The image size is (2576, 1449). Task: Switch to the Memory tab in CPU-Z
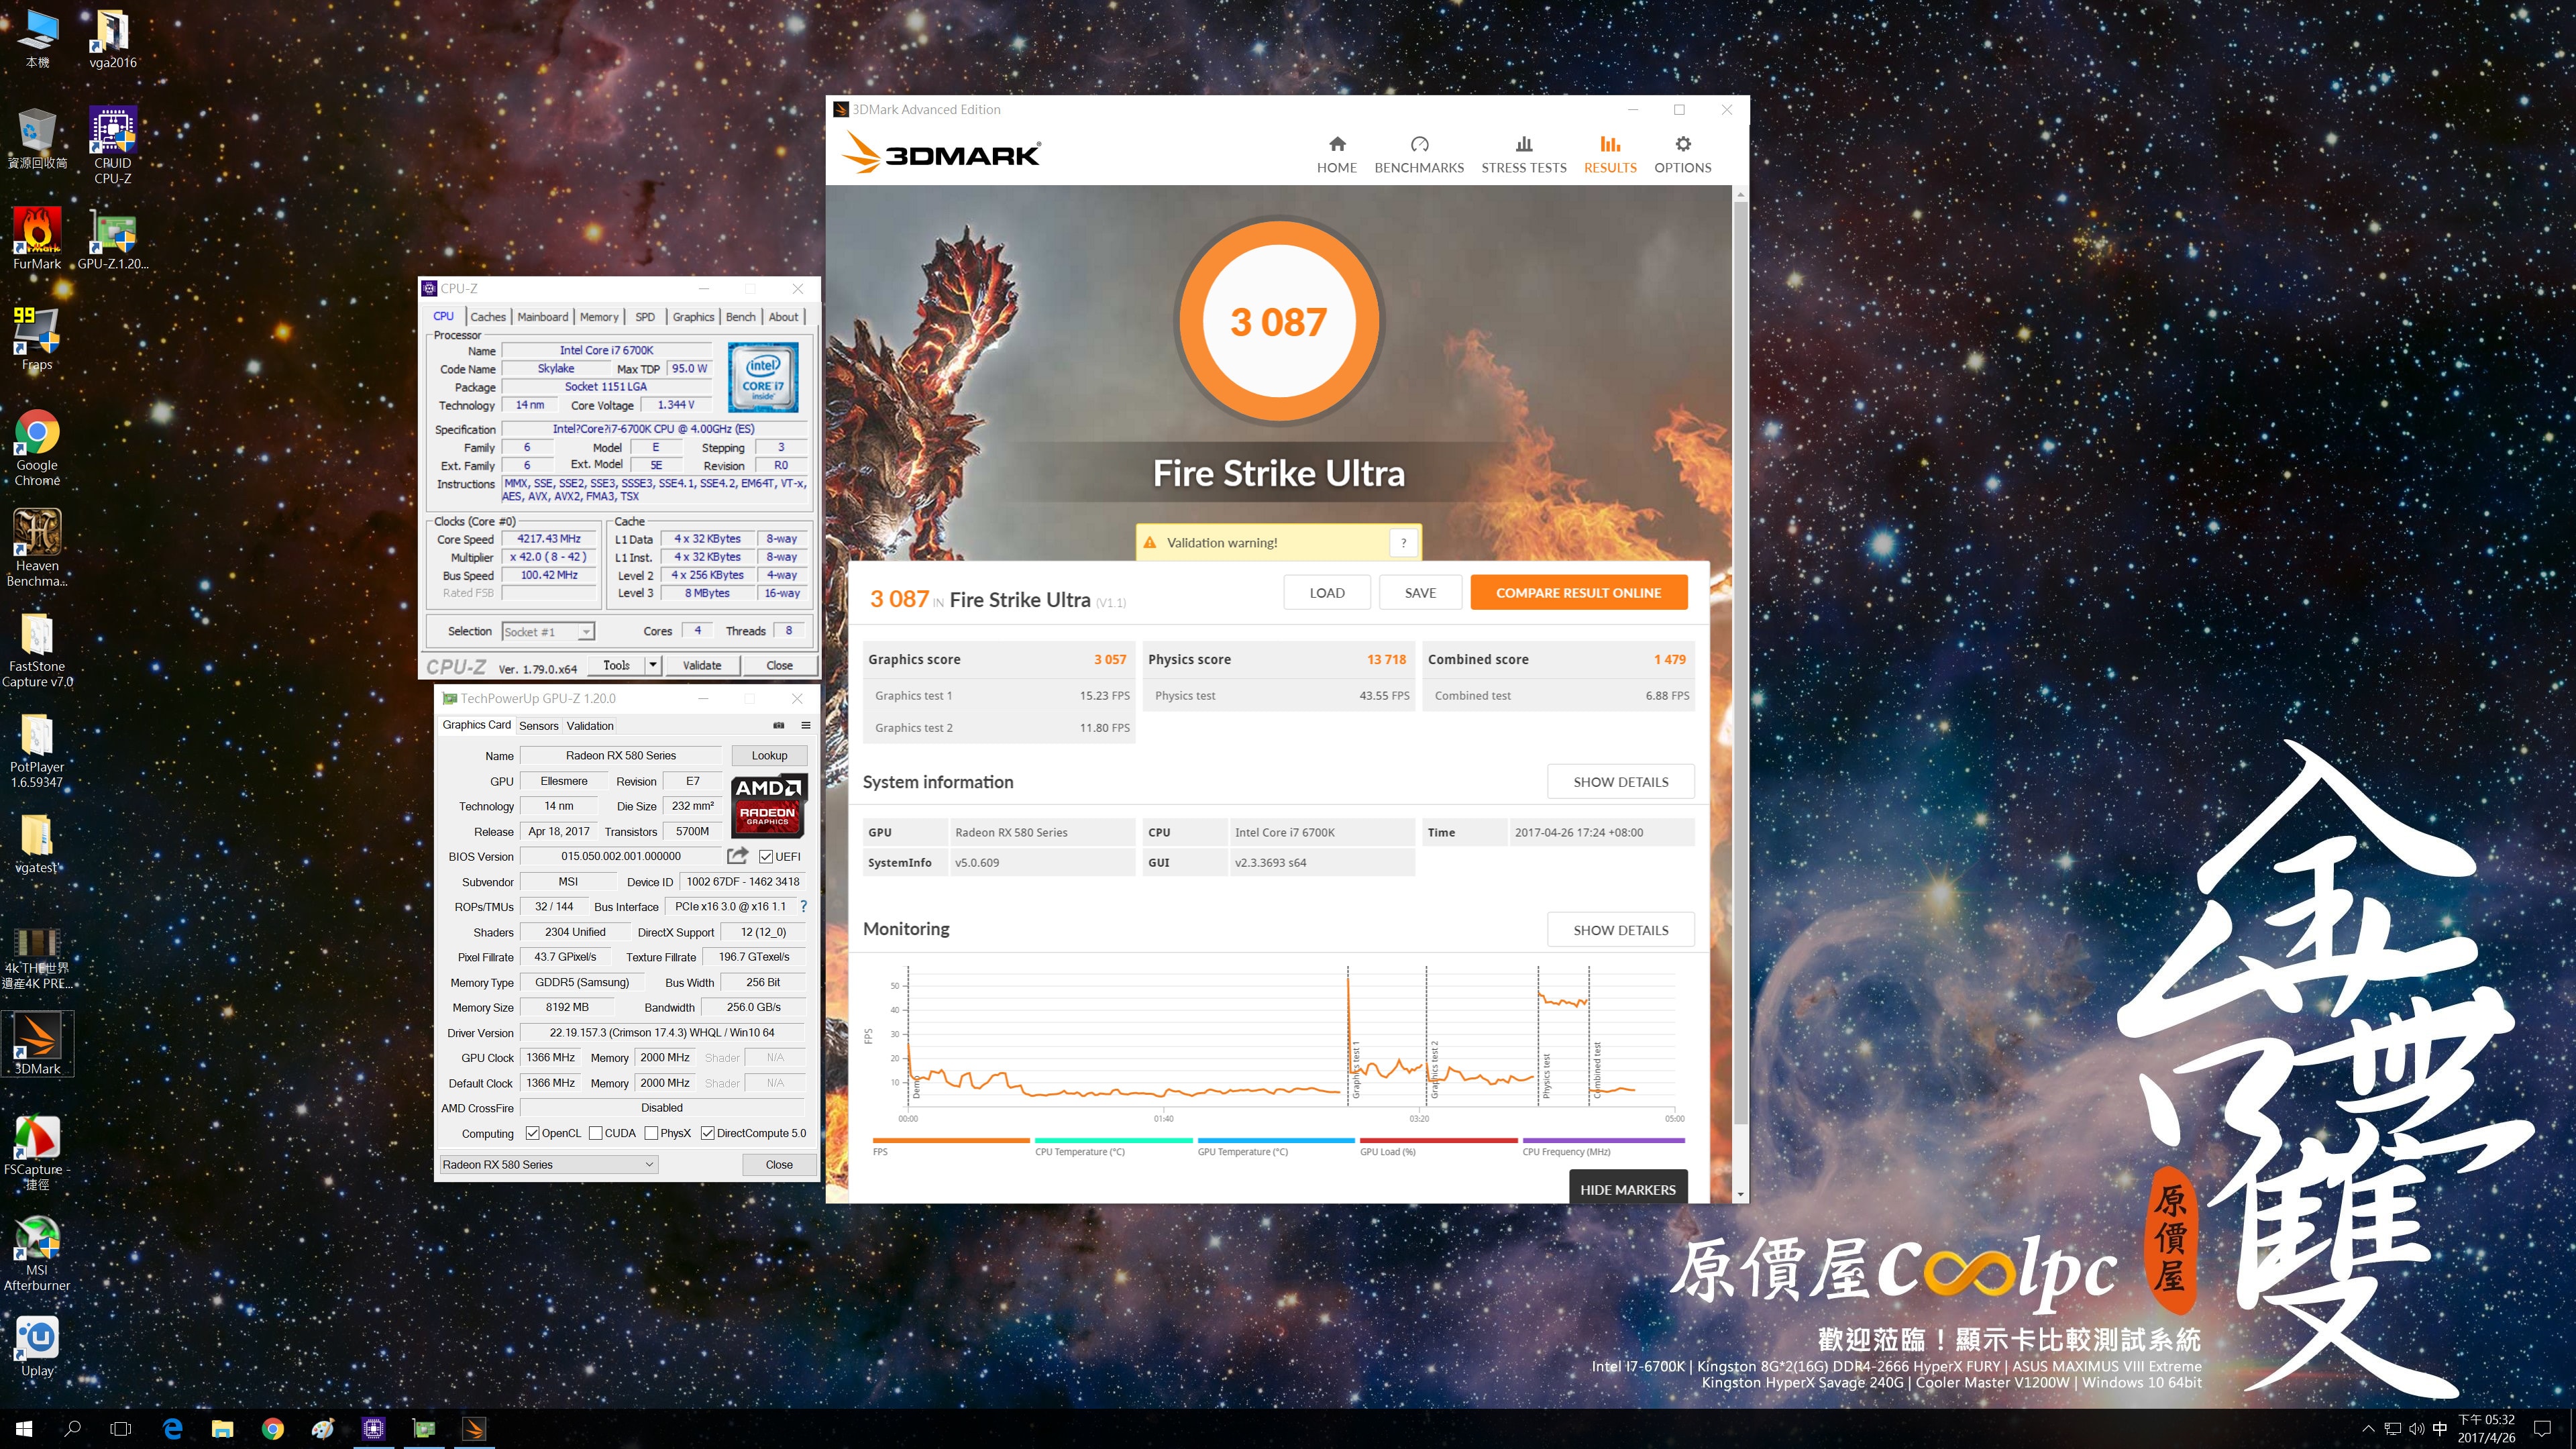tap(599, 317)
